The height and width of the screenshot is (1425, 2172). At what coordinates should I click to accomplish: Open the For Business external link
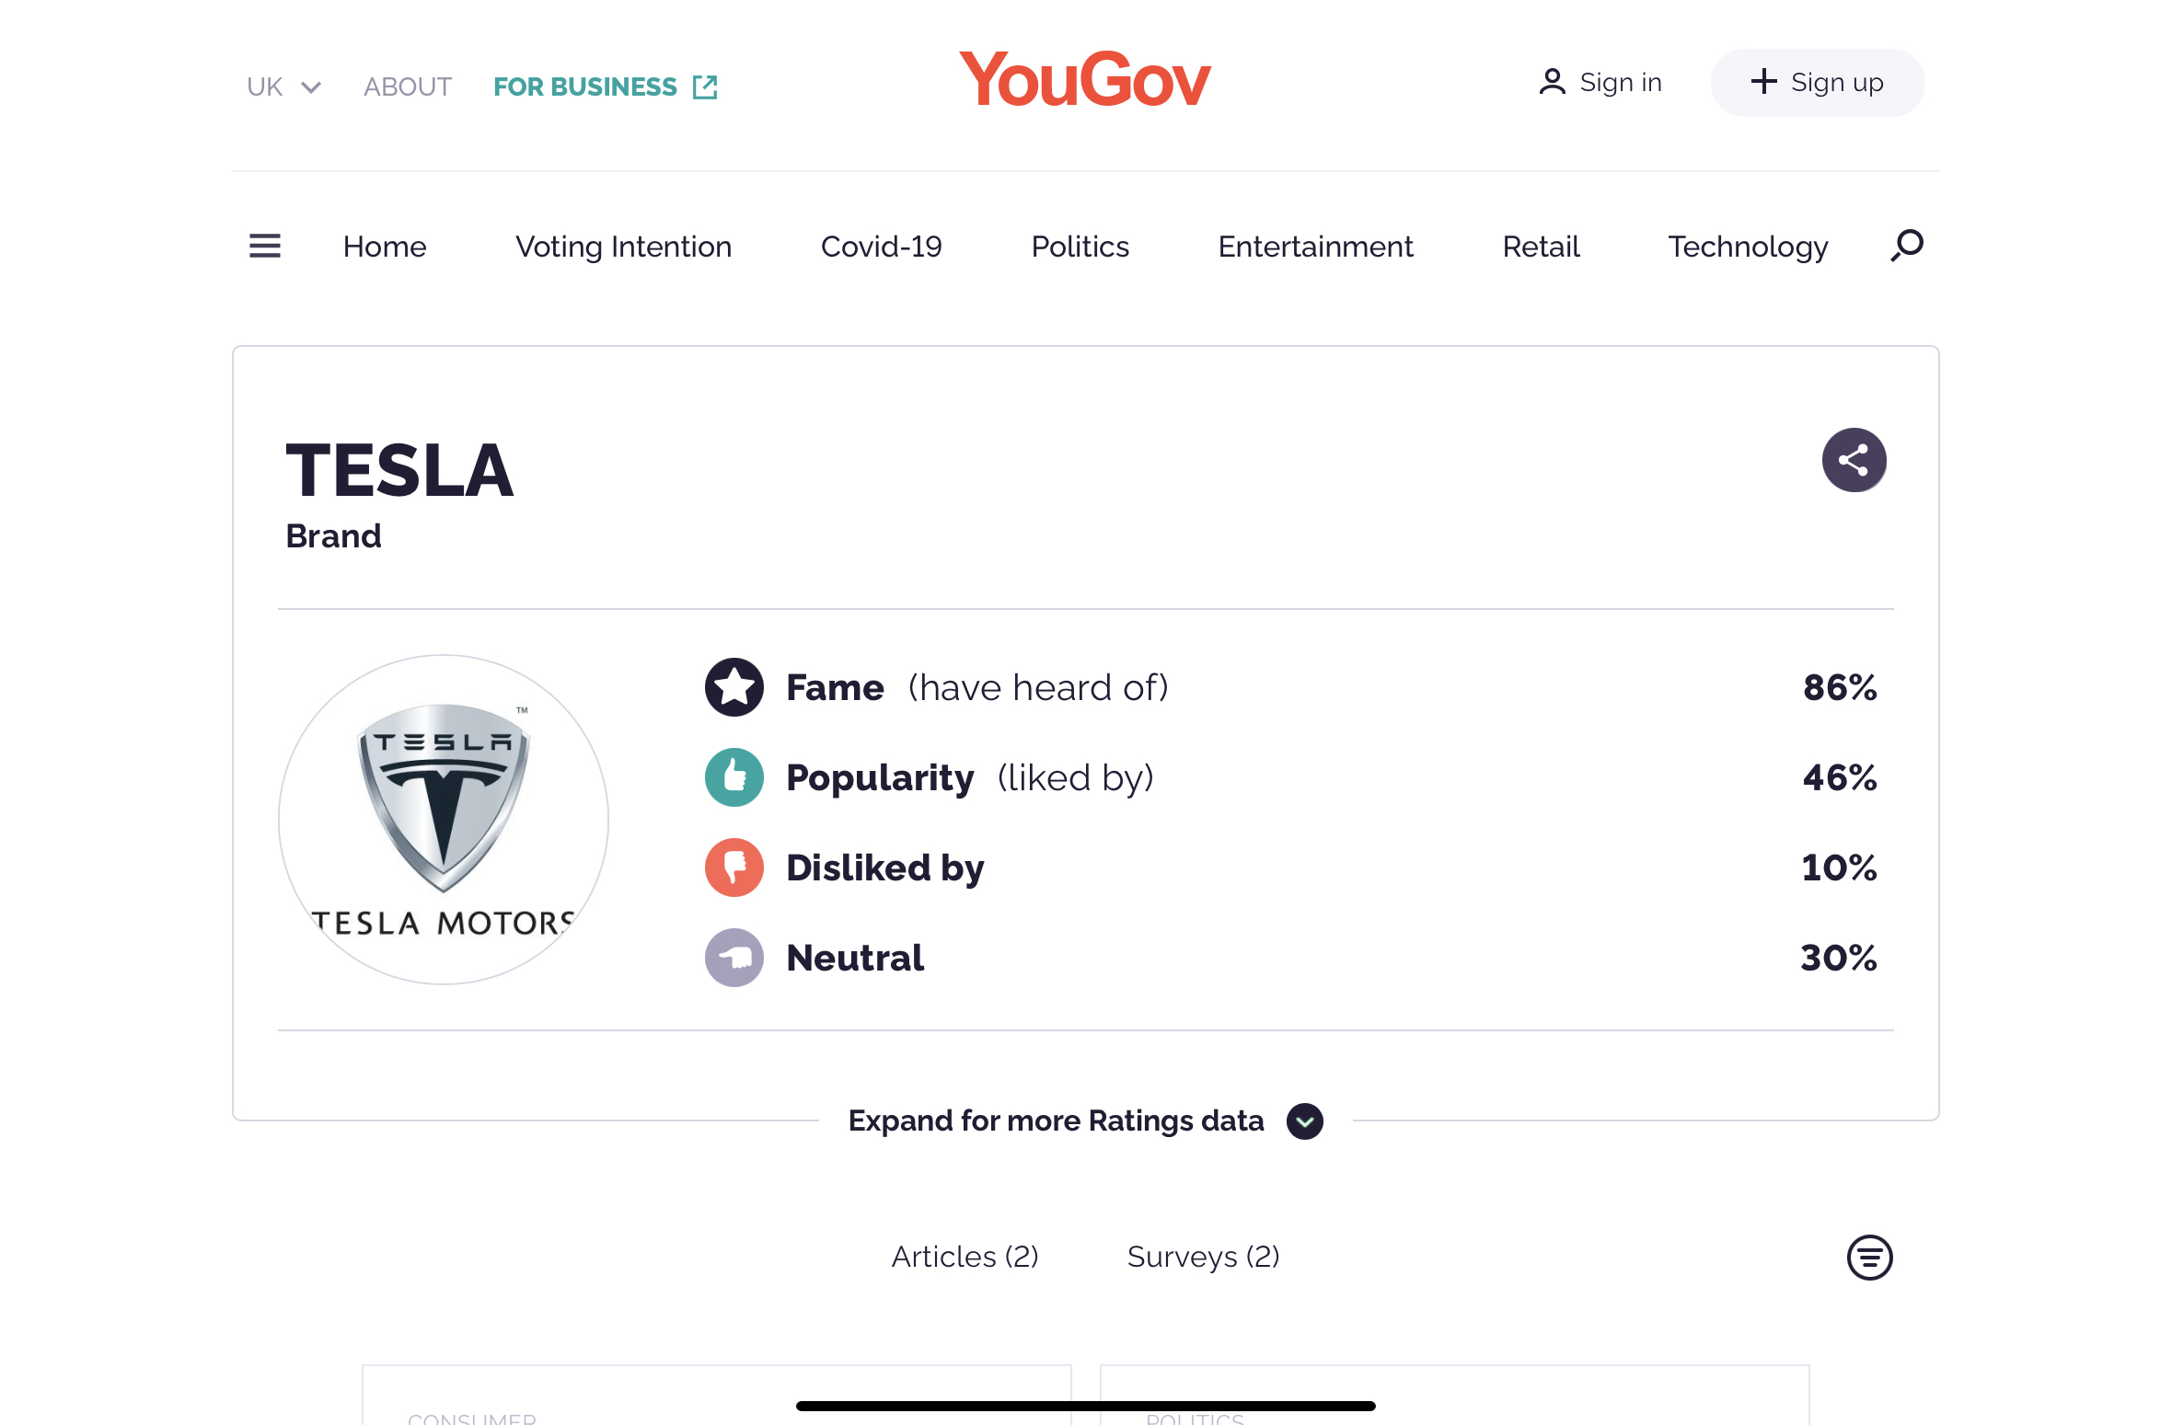pyautogui.click(x=605, y=86)
